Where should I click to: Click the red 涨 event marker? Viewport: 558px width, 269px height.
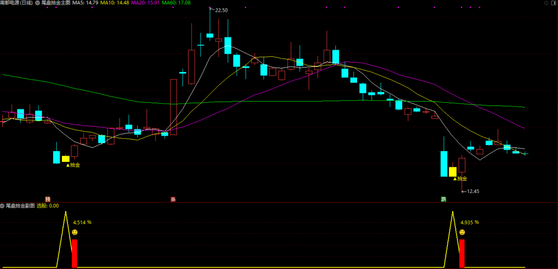pos(174,199)
